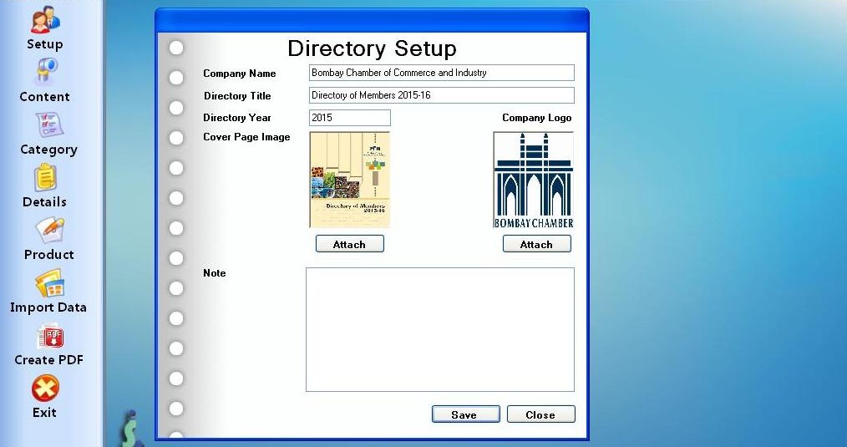This screenshot has width=847, height=447.
Task: Select the Setup label in sidebar
Action: pos(45,44)
